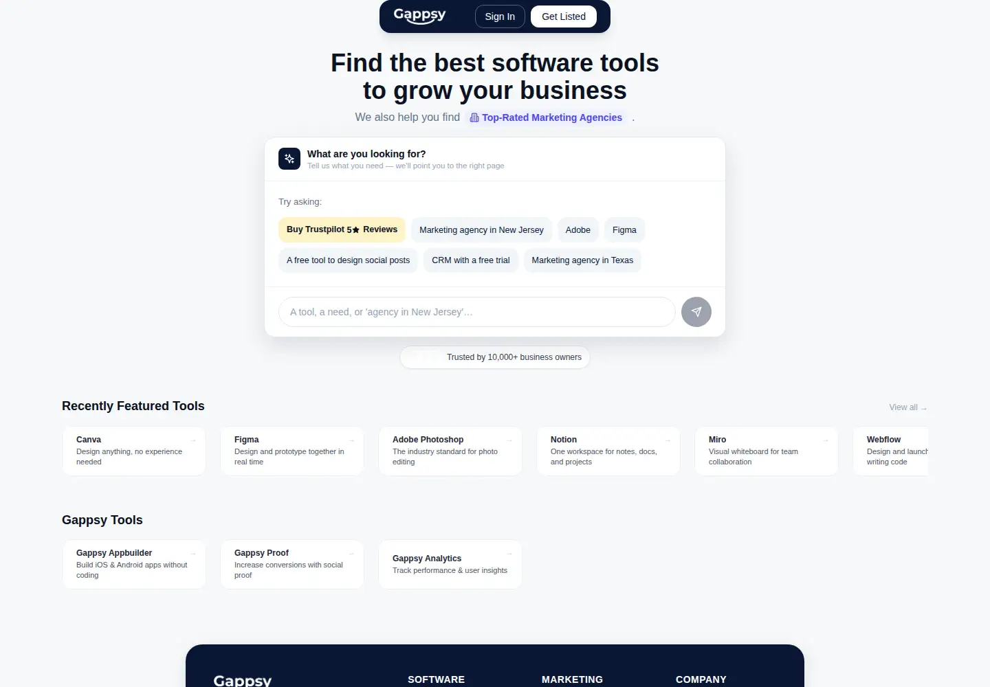Select the 'Marketing agency in Texas' suggestion
990x687 pixels.
coord(582,260)
